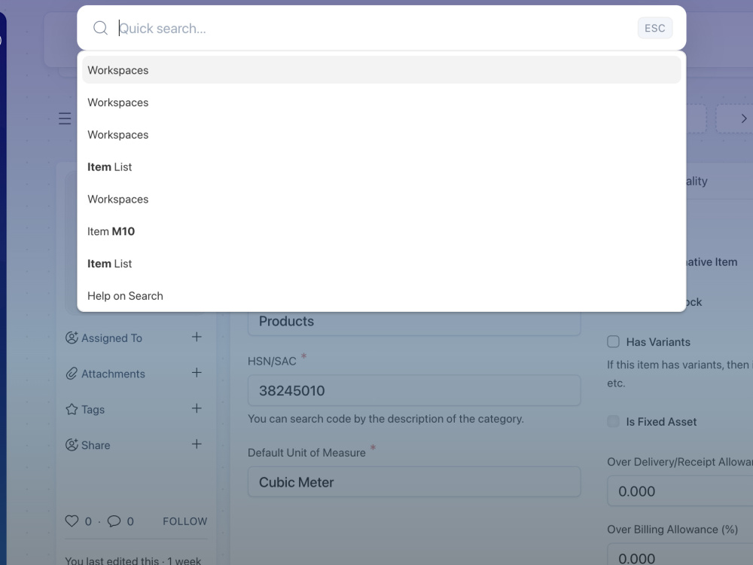Viewport: 753px width, 565px height.
Task: Open the item group field showing Products
Action: (x=414, y=322)
